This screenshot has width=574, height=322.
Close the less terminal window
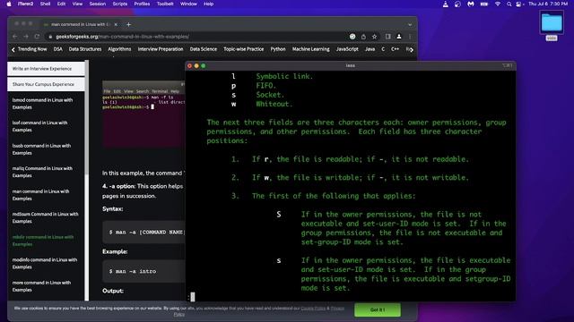tap(189, 65)
